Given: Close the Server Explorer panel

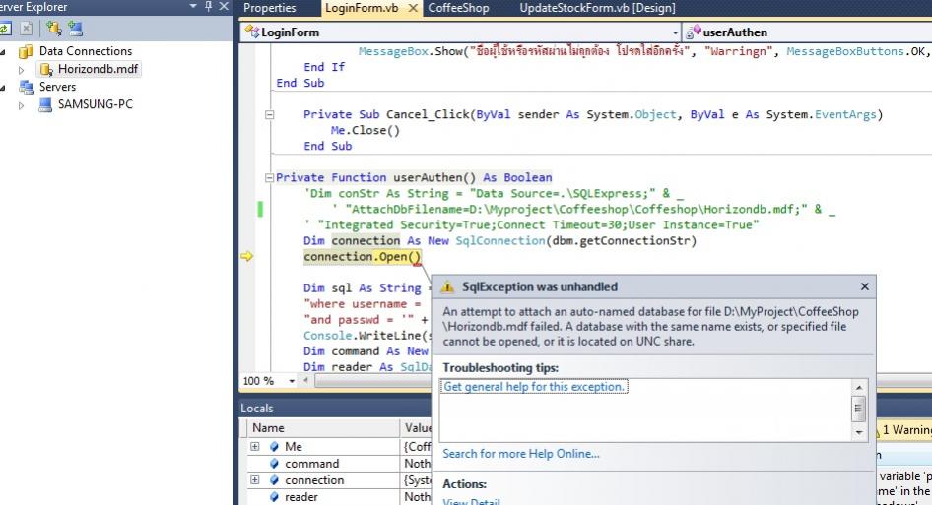Looking at the screenshot, I should pyautogui.click(x=224, y=7).
